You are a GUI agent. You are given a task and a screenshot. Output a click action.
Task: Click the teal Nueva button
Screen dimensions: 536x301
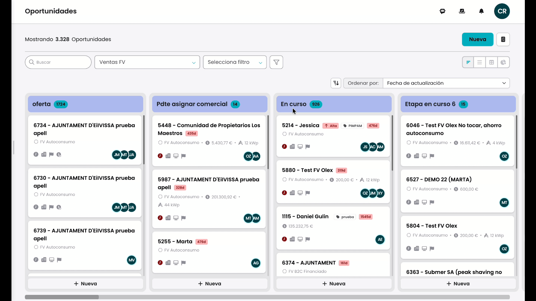click(477, 39)
